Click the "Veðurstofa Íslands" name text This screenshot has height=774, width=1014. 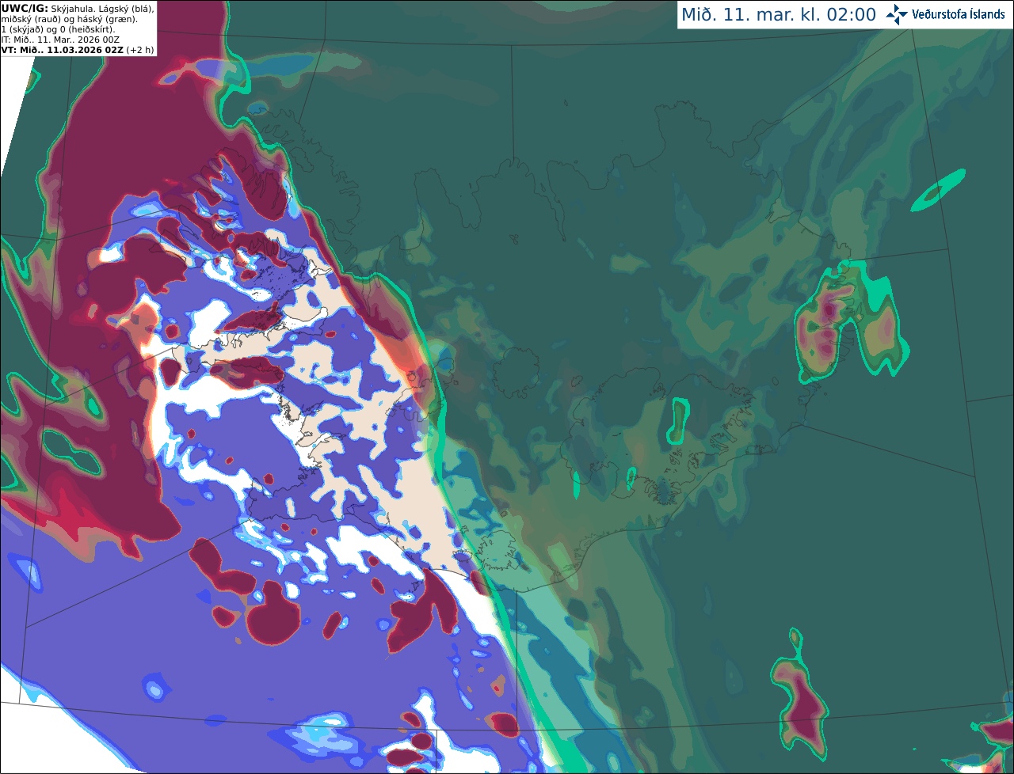click(x=959, y=14)
